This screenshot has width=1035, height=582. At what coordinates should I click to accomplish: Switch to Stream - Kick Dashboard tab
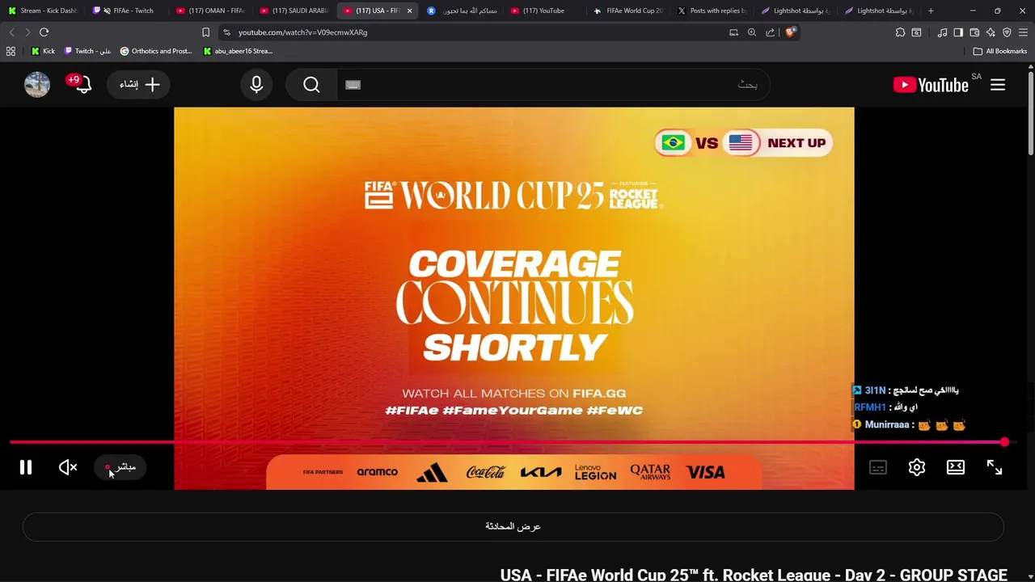click(x=43, y=11)
